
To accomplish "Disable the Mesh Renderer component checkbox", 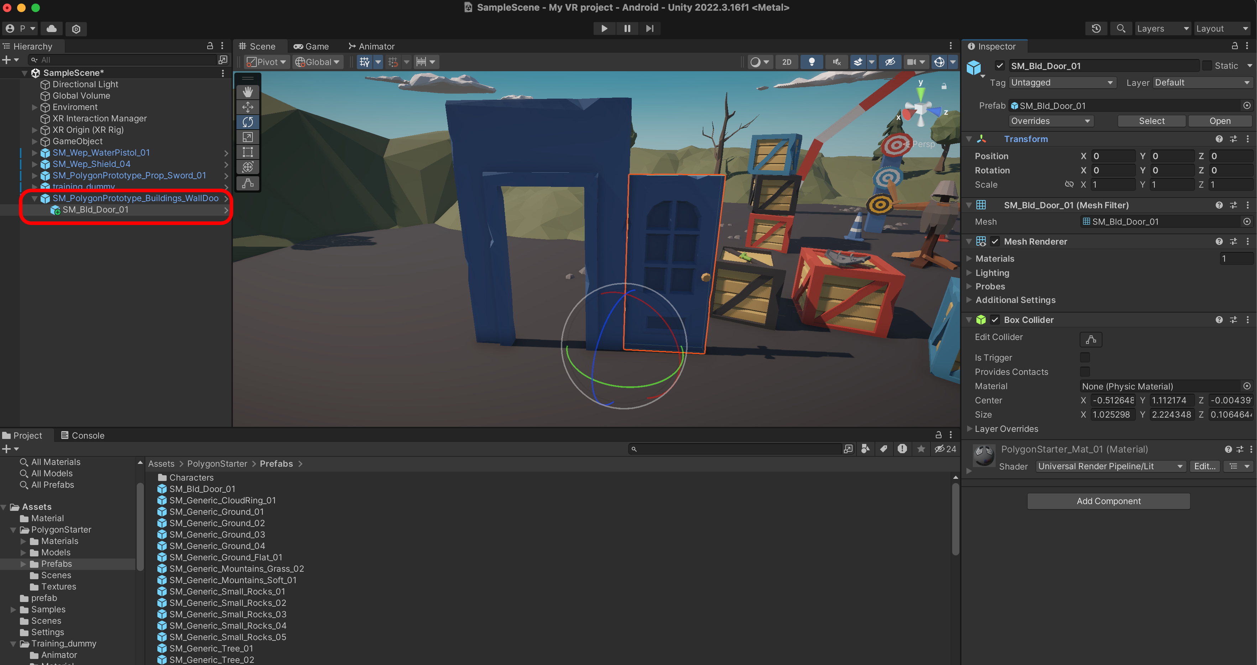I will coord(995,241).
